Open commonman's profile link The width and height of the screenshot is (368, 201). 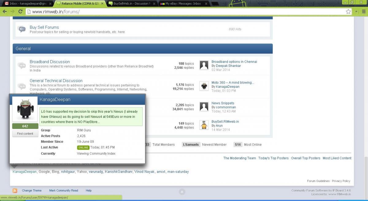click(226, 107)
